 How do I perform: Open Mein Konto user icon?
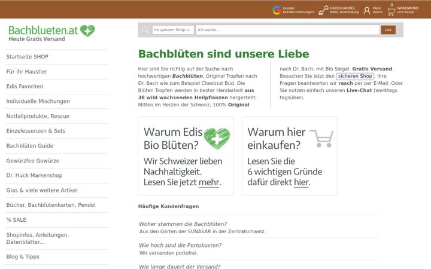[x=367, y=10]
